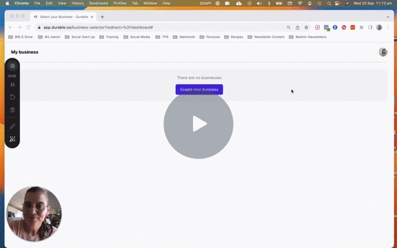The image size is (397, 248).
Task: Click the confetti effects icon in recorder
Action: tap(12, 139)
